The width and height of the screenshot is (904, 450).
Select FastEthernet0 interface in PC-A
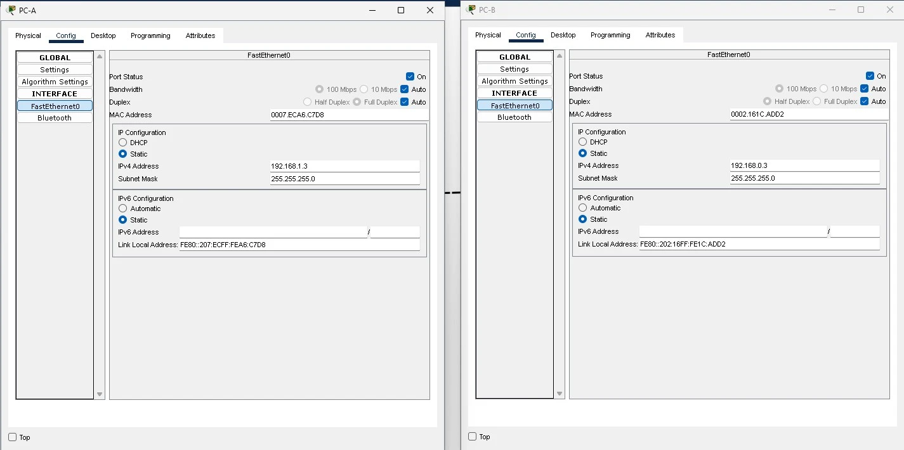coord(55,106)
